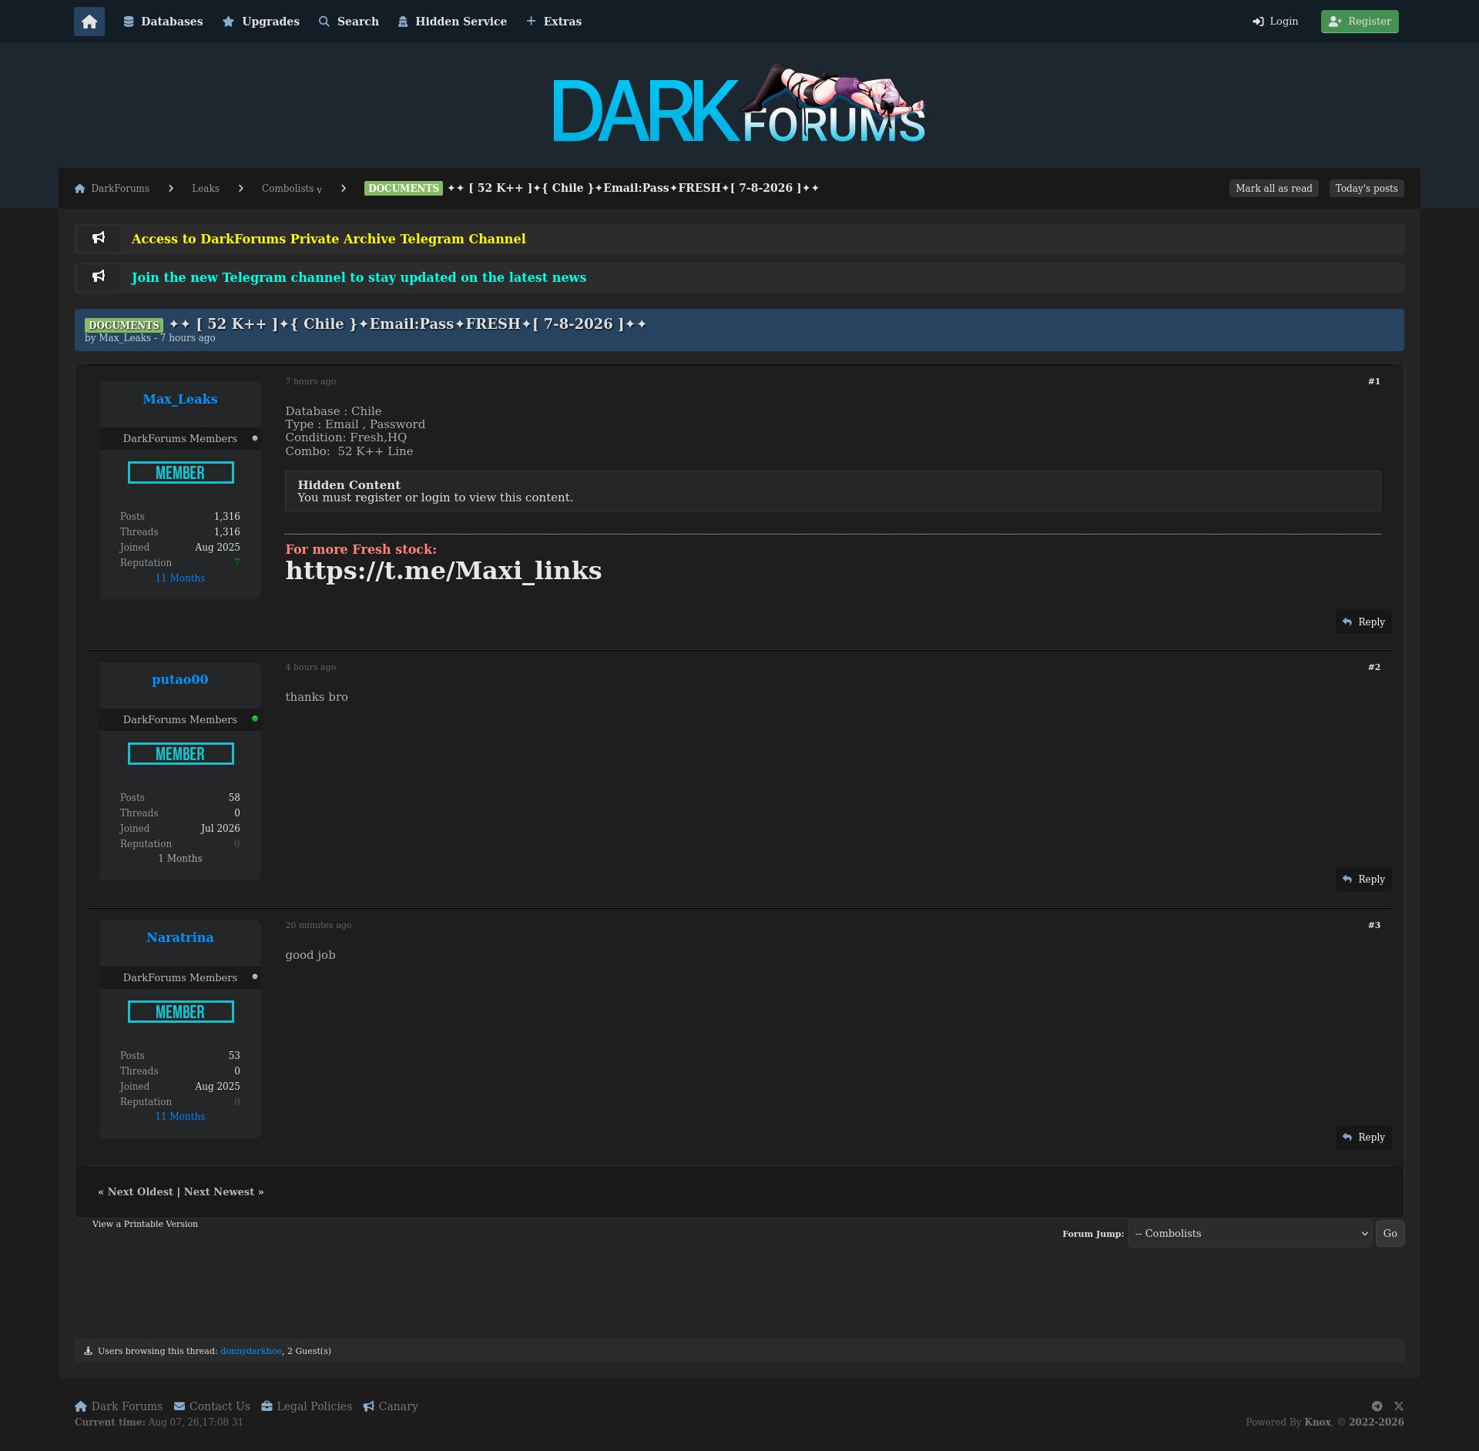Select Hidden Service in the top navigation
This screenshot has height=1451, width=1479.
[x=452, y=22]
